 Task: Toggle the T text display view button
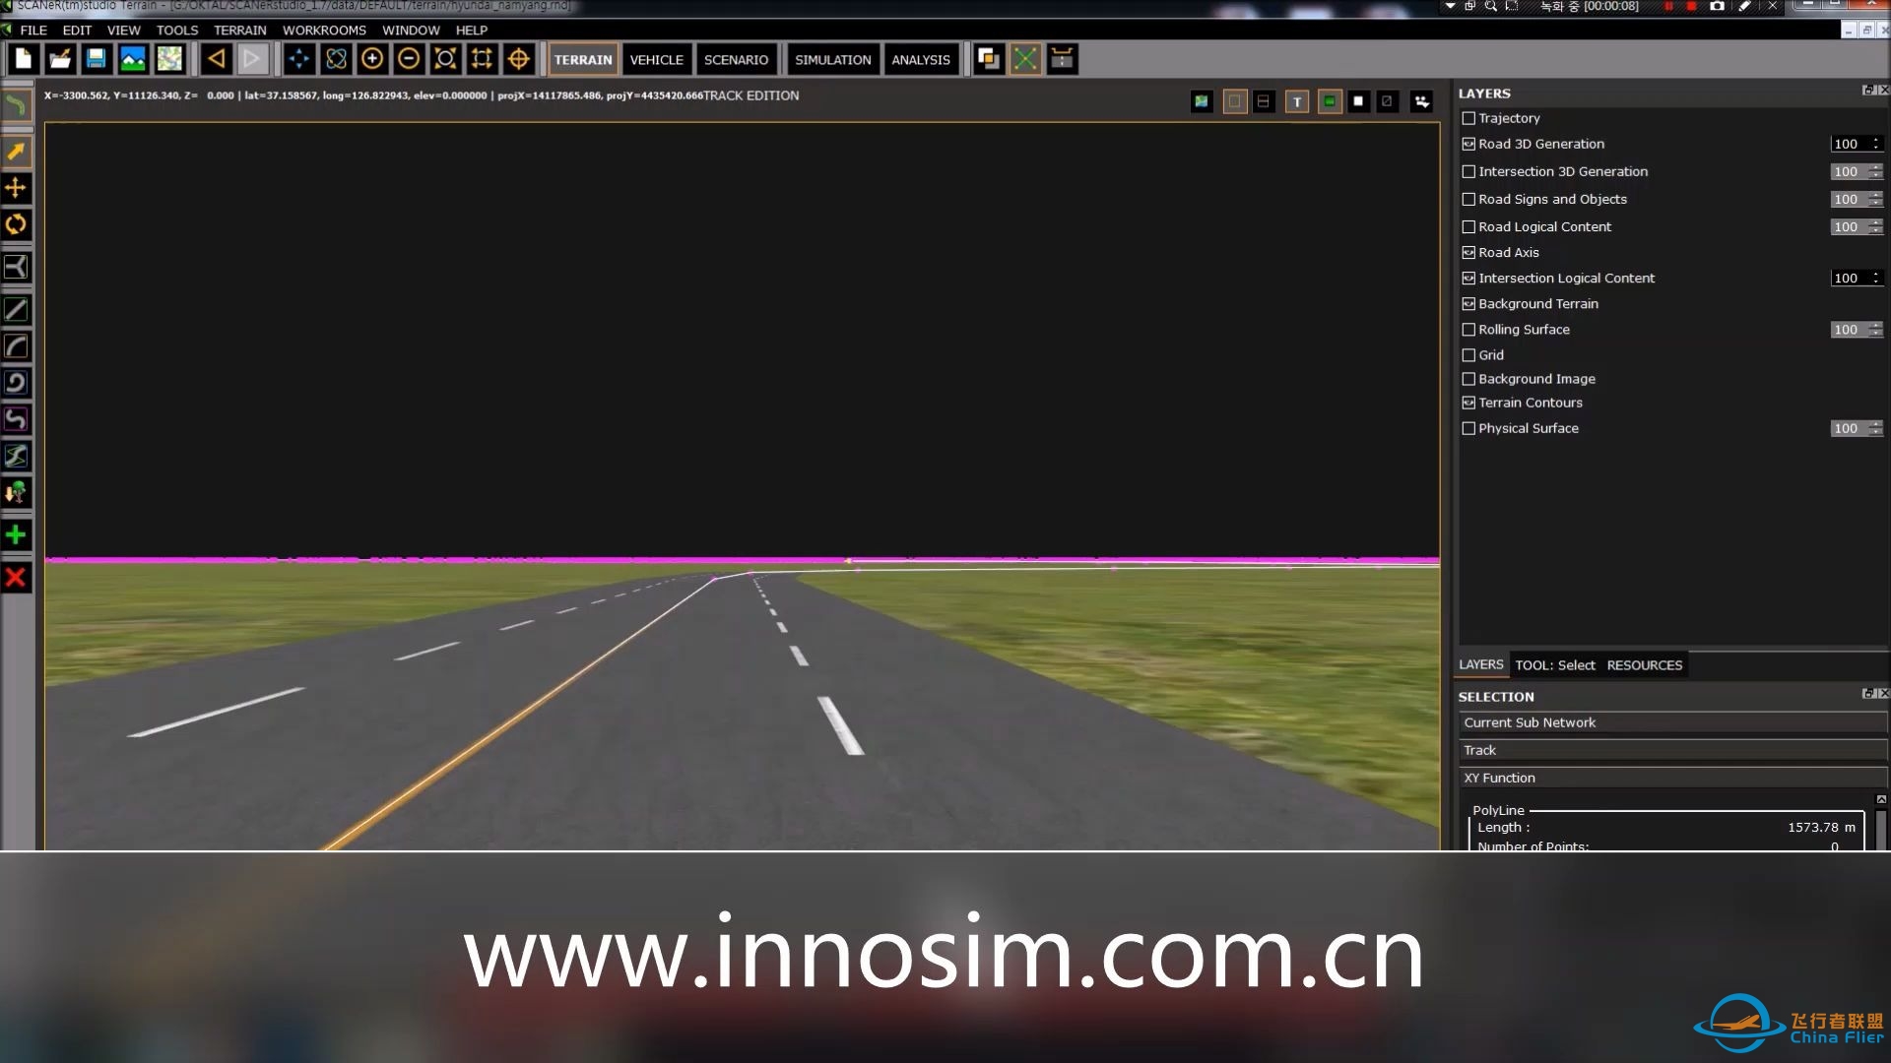coord(1297,101)
